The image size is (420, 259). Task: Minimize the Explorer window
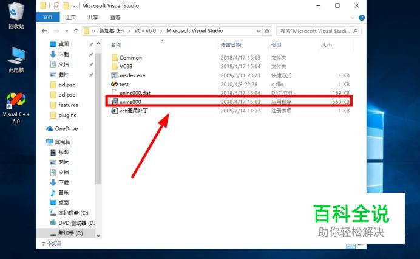click(318, 5)
